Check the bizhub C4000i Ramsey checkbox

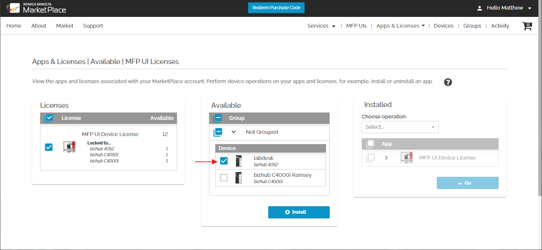224,178
